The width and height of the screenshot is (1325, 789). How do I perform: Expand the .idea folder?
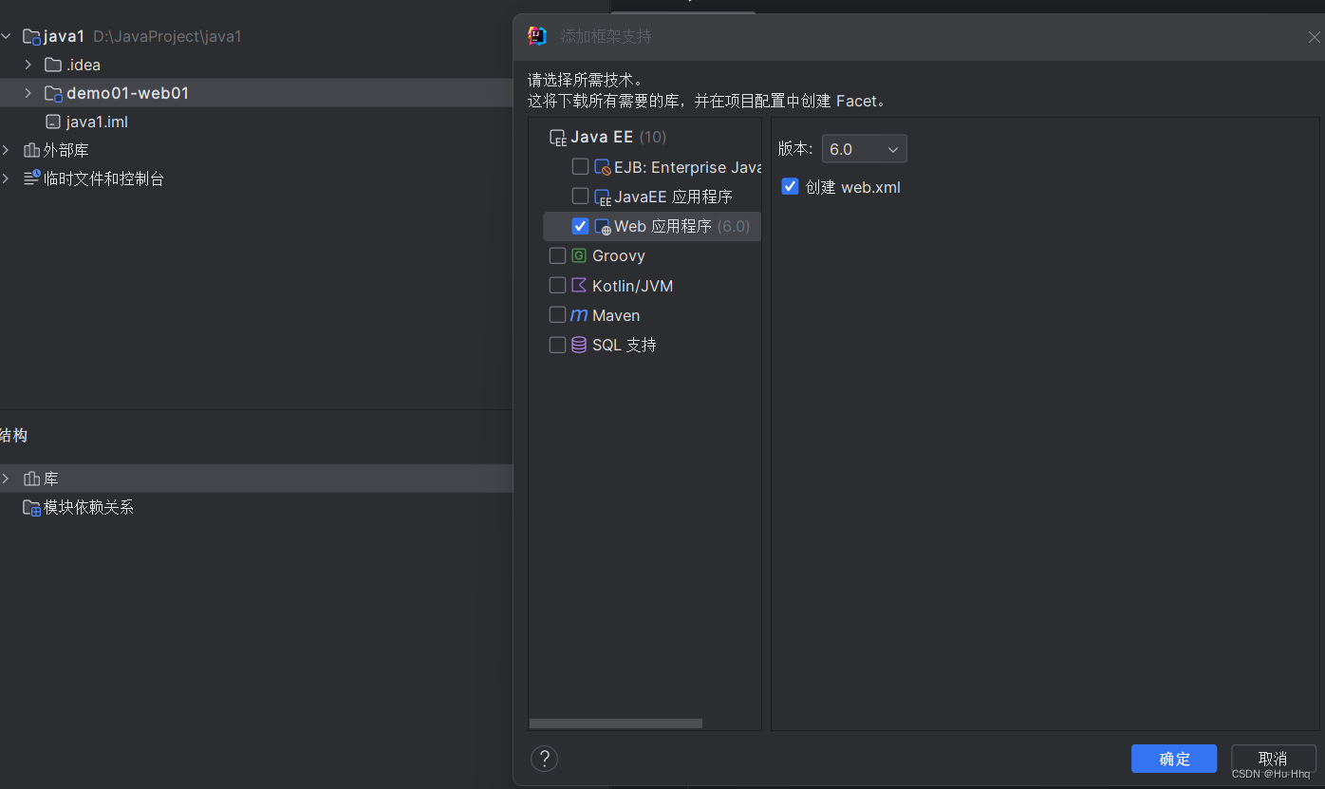click(27, 65)
